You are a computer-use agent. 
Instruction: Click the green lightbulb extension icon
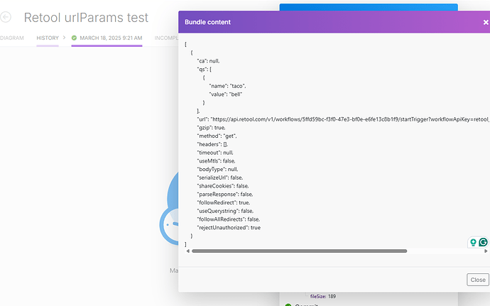(x=473, y=242)
